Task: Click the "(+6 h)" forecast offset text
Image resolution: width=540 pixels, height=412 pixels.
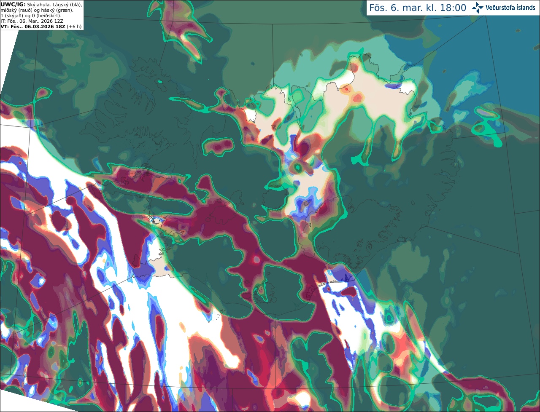Action: [74, 27]
